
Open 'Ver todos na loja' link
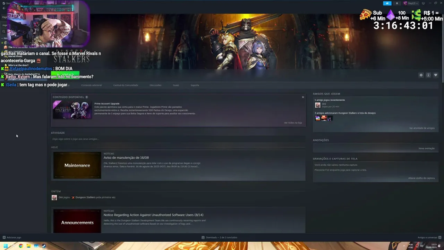tap(293, 123)
